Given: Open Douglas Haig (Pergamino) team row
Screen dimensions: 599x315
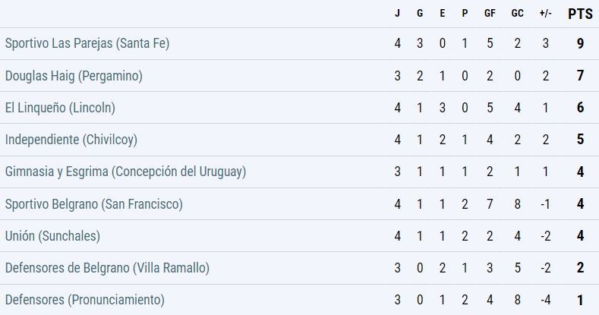Looking at the screenshot, I should [74, 76].
